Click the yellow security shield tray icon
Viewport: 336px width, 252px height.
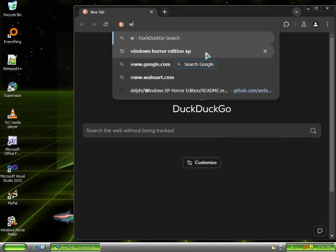tap(311, 247)
